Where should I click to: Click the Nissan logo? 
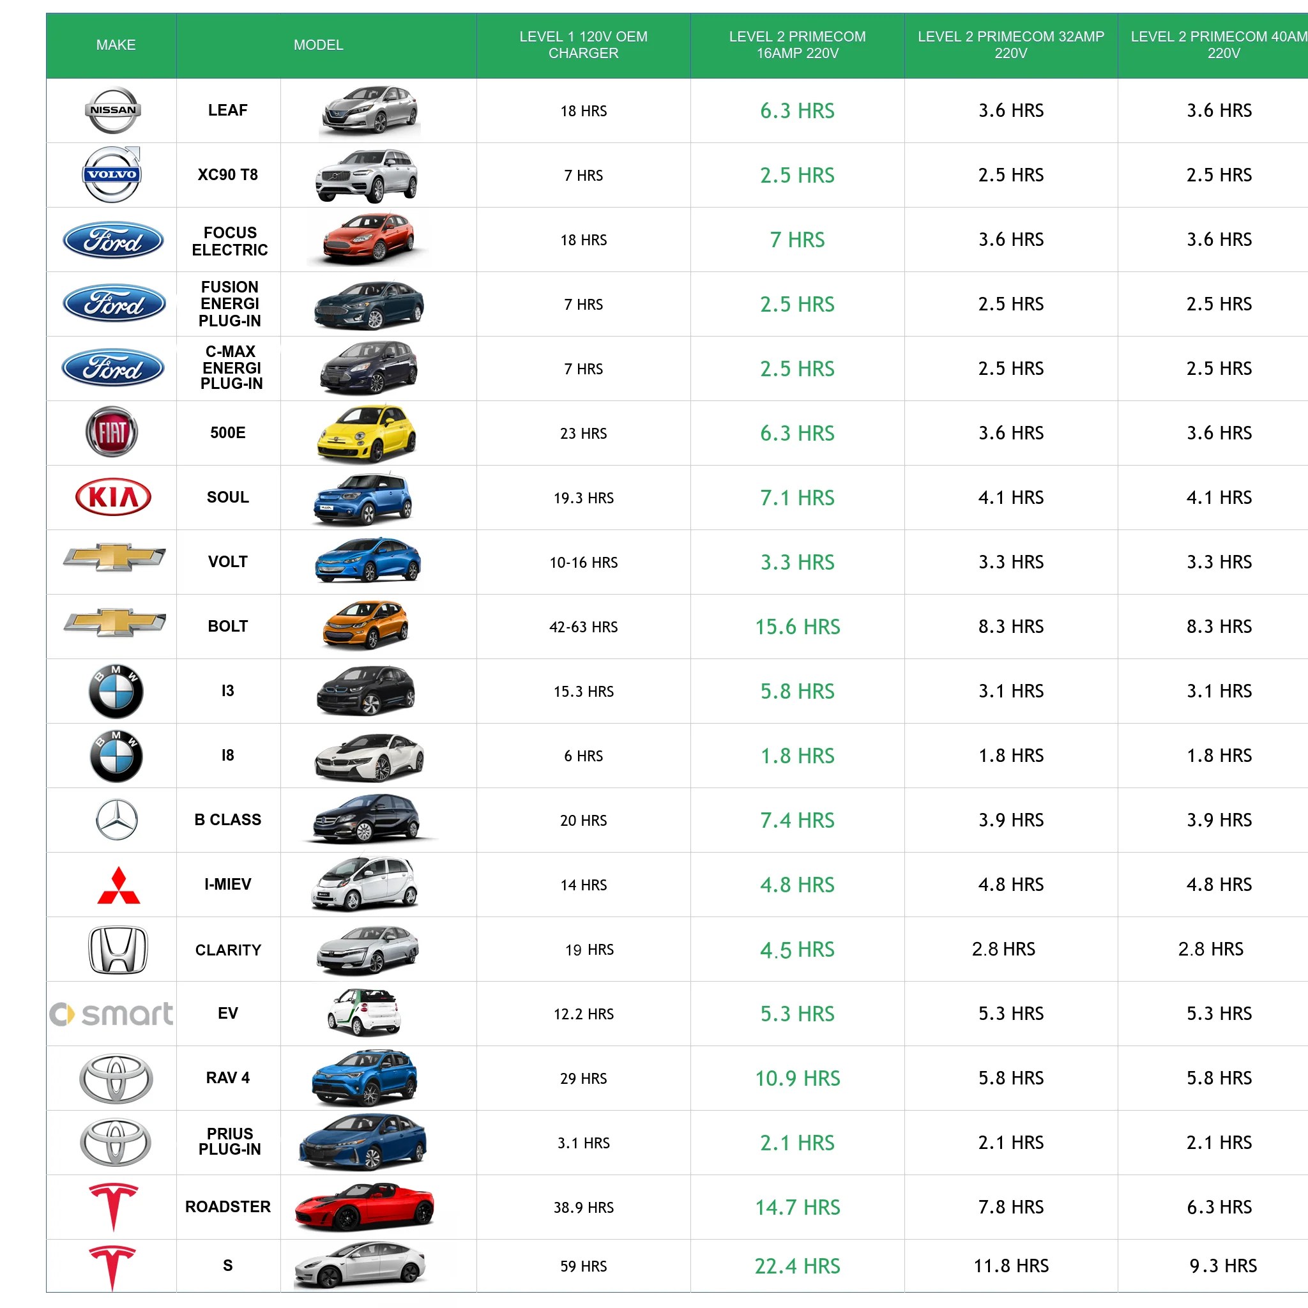pyautogui.click(x=113, y=110)
